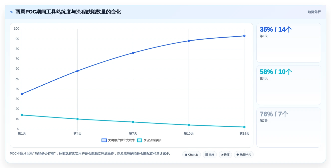Viewport: 331px width, 168px height.
Task: Click the cyan data point at 第7天
Action: [x=133, y=122]
